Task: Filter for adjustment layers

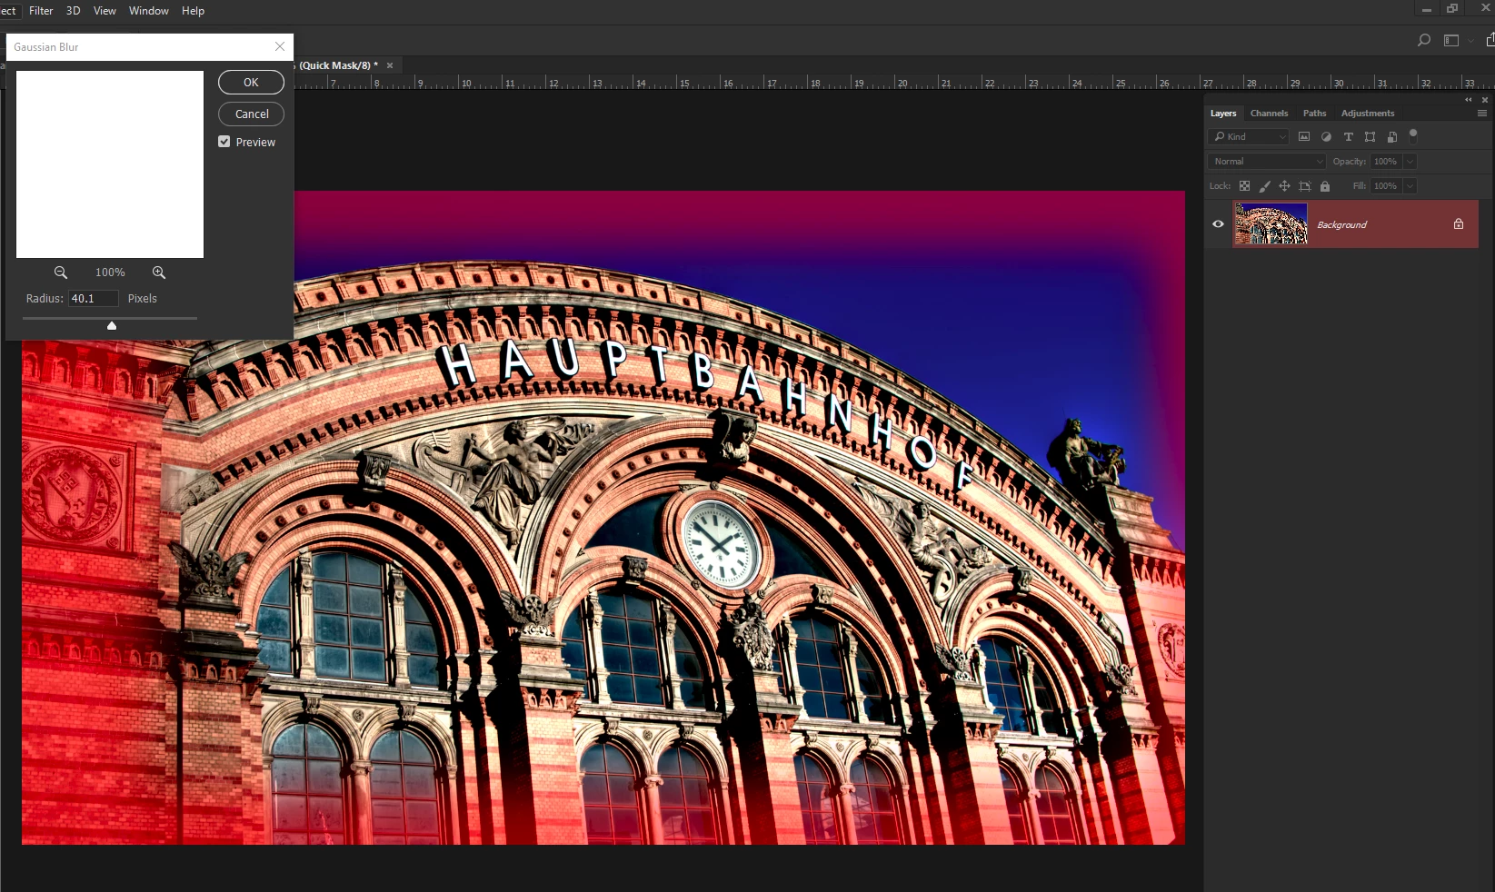Action: 1326,137
